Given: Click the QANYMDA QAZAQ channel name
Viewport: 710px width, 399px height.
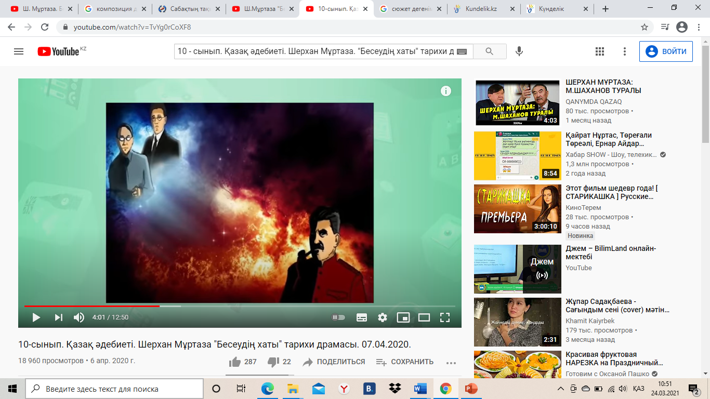Looking at the screenshot, I should pyautogui.click(x=594, y=101).
